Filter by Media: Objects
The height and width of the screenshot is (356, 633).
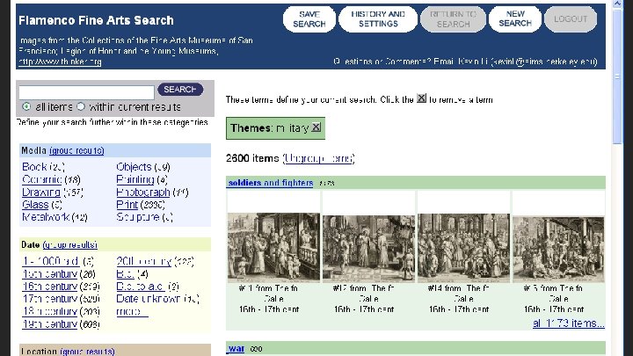click(134, 167)
